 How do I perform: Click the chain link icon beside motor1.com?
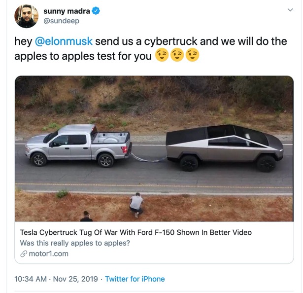(23, 254)
